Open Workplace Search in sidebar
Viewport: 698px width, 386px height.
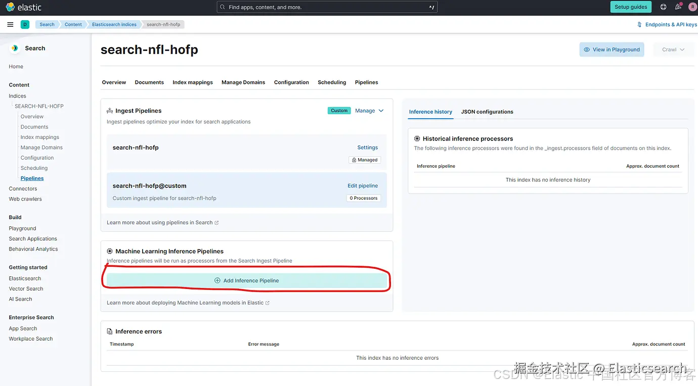pos(31,339)
